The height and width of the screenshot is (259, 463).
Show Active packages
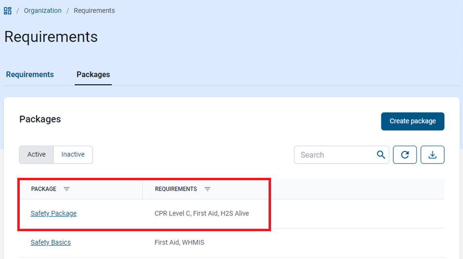click(x=37, y=155)
